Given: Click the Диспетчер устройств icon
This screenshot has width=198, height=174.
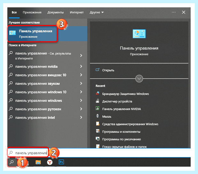Looking at the screenshot, I should (97, 101).
